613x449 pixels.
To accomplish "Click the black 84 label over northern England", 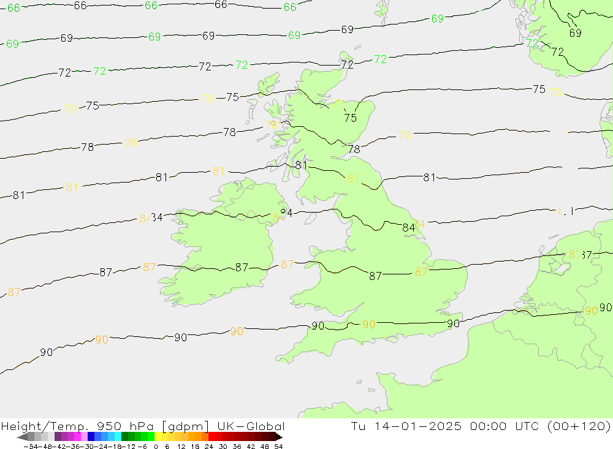I will 408,227.
